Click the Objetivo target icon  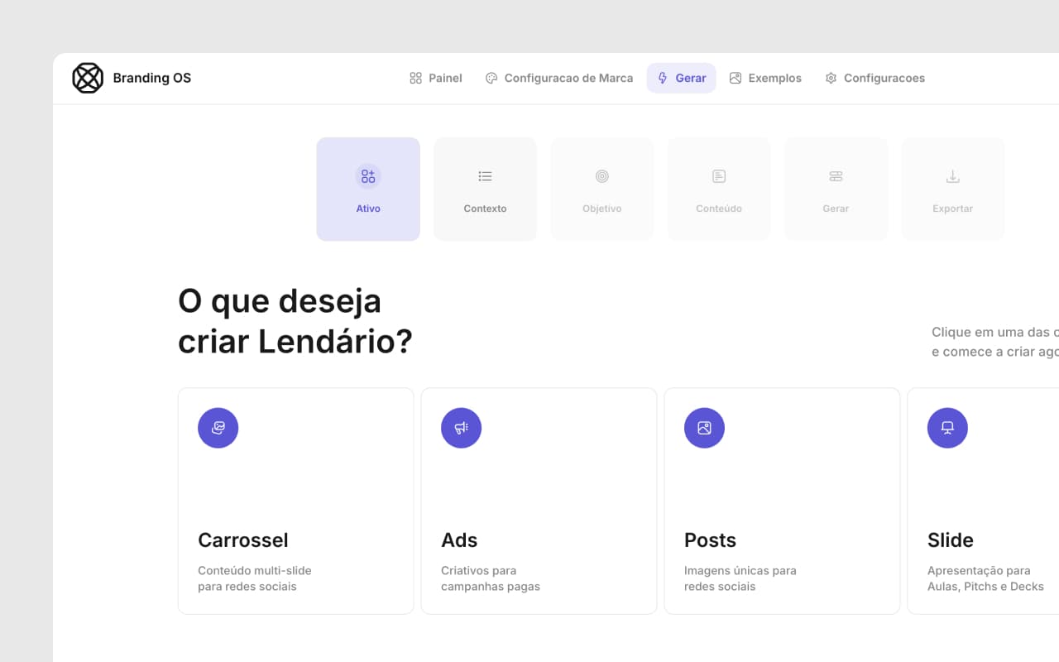pyautogui.click(x=602, y=176)
